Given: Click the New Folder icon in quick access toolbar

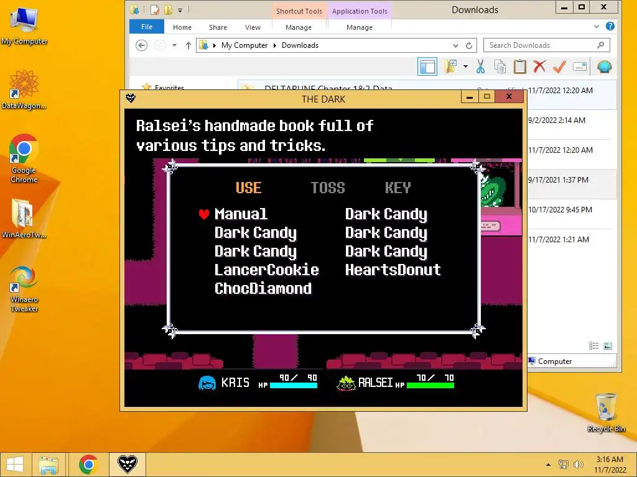Looking at the screenshot, I should (168, 10).
